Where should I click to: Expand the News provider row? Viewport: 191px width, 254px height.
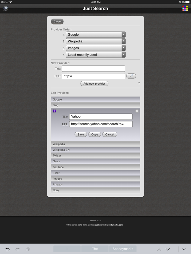pos(95,161)
